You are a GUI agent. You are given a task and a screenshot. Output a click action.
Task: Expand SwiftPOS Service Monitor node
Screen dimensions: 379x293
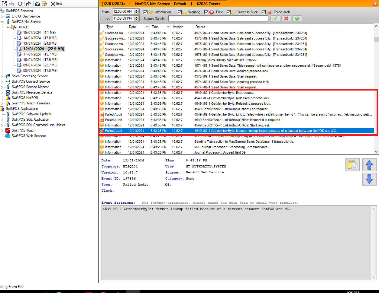(2, 87)
